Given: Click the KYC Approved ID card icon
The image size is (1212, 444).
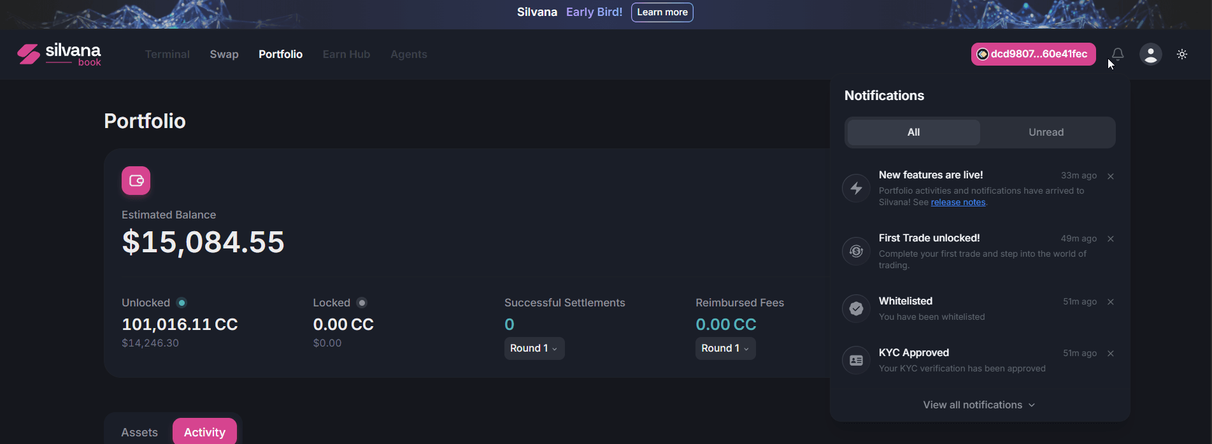Looking at the screenshot, I should click(856, 360).
